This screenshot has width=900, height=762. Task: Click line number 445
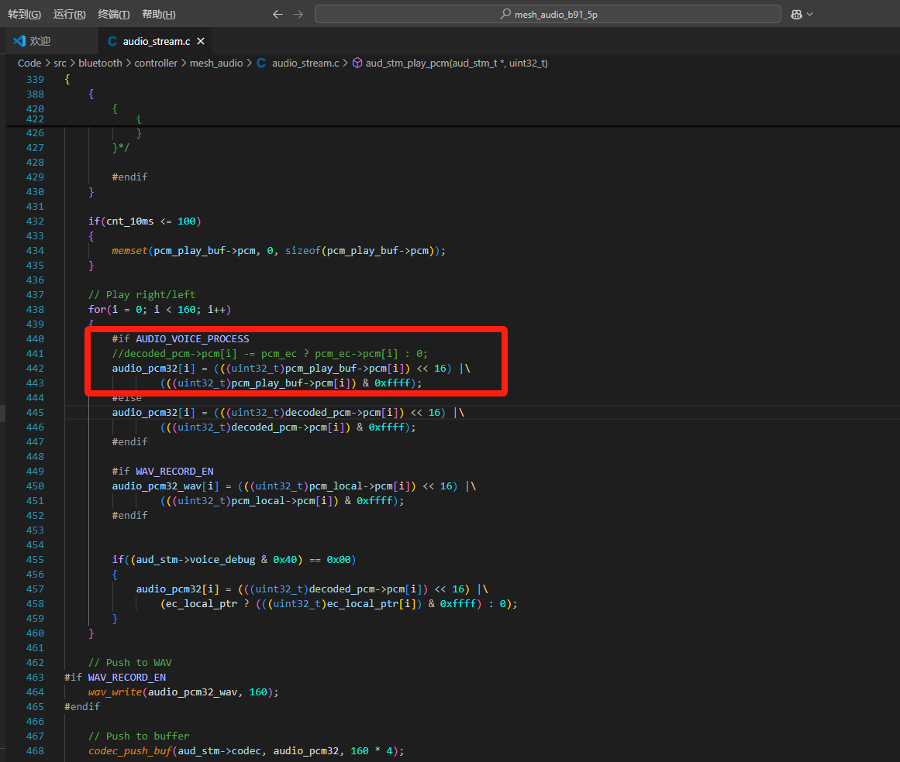click(x=35, y=413)
